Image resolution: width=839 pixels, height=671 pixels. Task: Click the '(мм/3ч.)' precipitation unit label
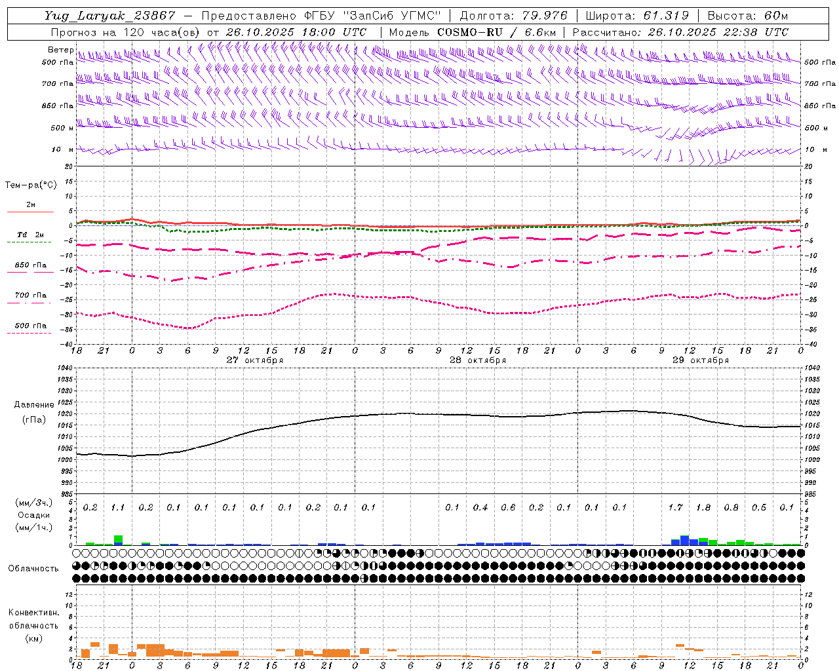click(34, 503)
